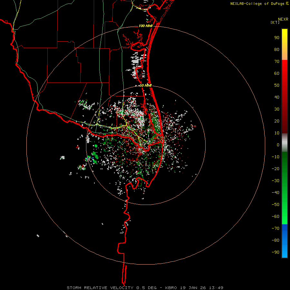Click the 'NEXR' label above the color scale

click(283, 19)
